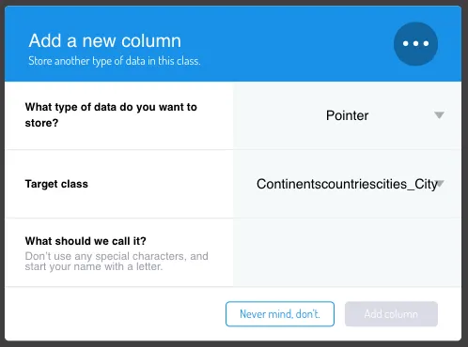This screenshot has width=468, height=347.
Task: Focus the column name input field
Action: pyautogui.click(x=347, y=252)
